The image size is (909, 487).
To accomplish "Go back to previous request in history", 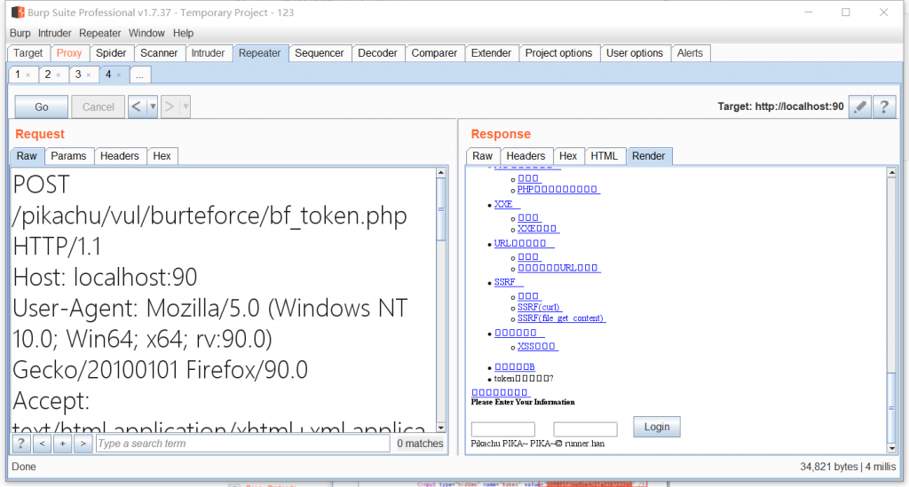I will coord(137,106).
